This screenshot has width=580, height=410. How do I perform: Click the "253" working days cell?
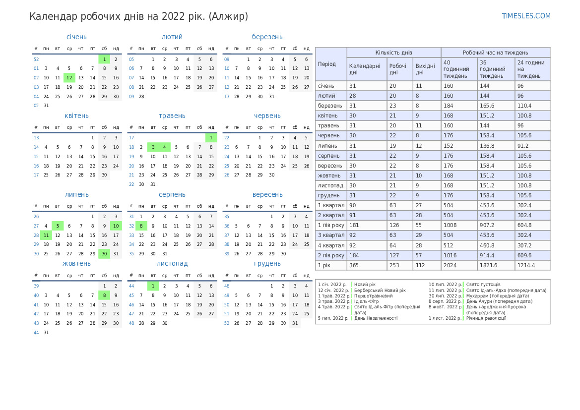coord(400,265)
